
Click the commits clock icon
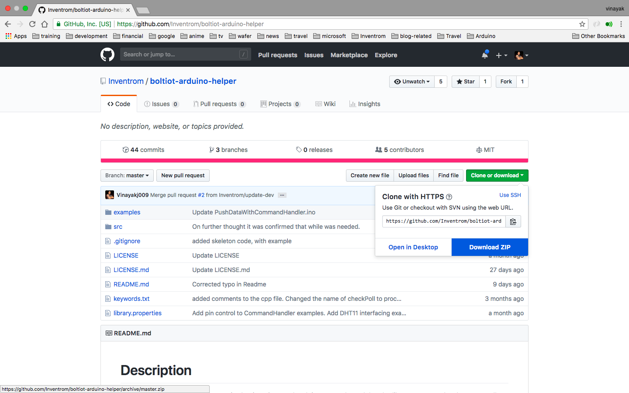tap(126, 149)
